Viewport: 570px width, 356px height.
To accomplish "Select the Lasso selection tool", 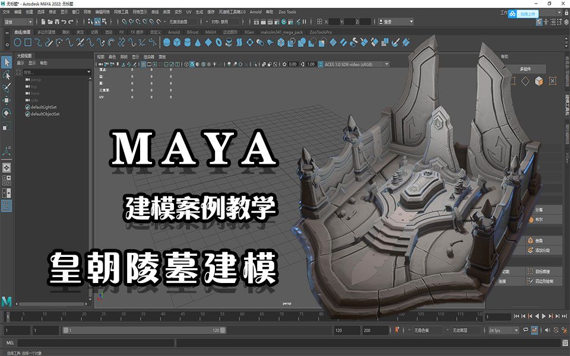I will [x=8, y=75].
